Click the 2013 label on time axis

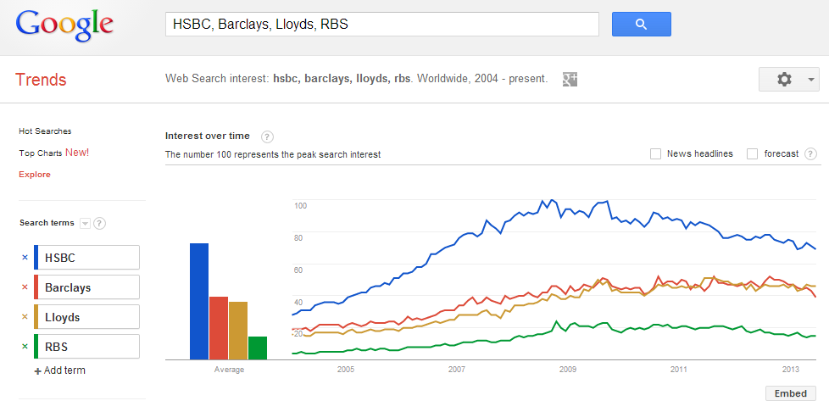790,369
